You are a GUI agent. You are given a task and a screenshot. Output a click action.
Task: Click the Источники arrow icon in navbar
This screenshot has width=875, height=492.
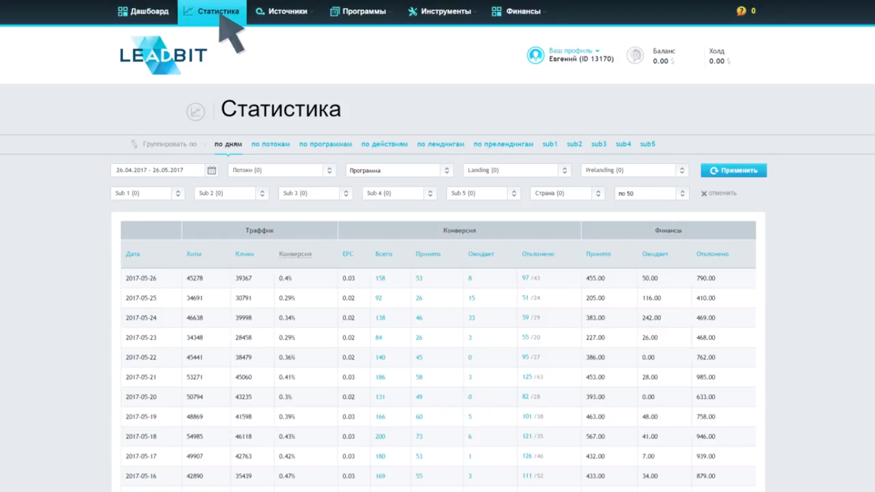tap(259, 11)
